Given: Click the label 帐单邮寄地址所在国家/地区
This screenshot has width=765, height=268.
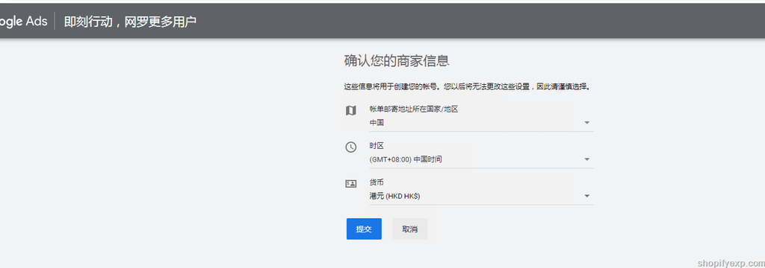Looking at the screenshot, I should coord(414,109).
